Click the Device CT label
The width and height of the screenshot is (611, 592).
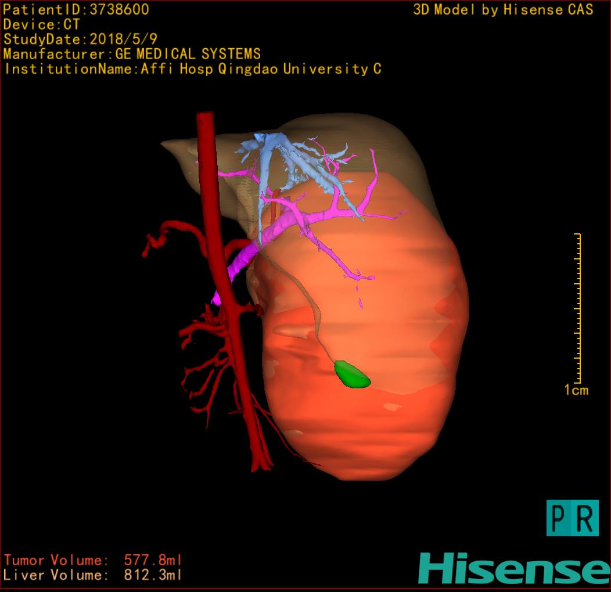pyautogui.click(x=41, y=24)
